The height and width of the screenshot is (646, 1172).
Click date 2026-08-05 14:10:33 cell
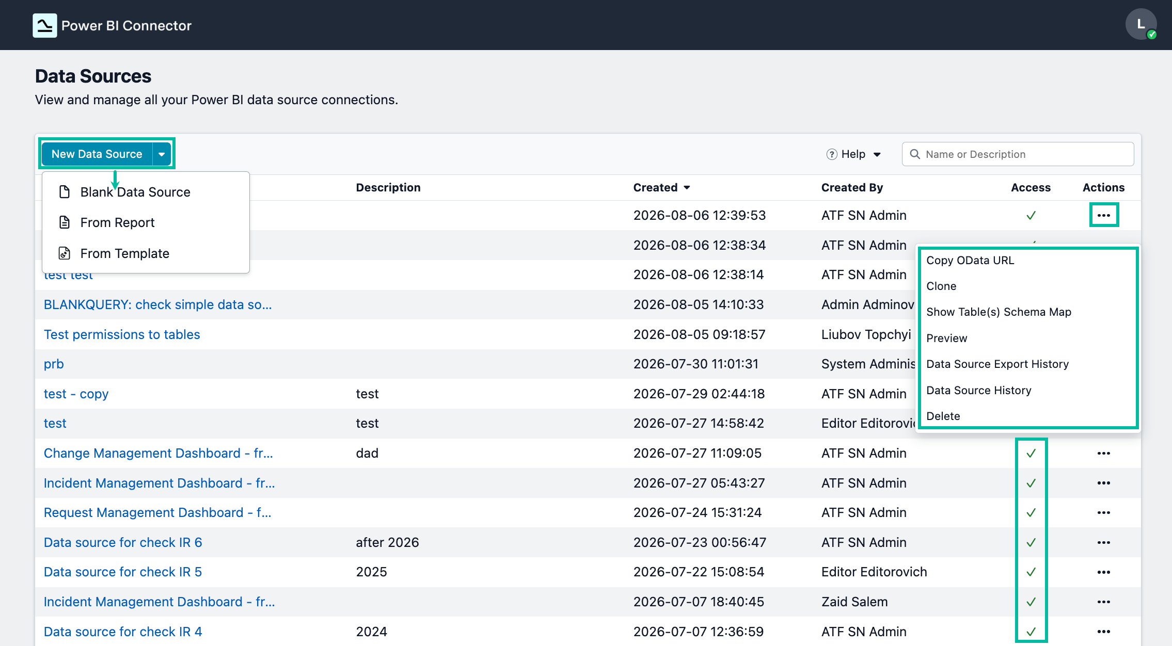point(699,304)
